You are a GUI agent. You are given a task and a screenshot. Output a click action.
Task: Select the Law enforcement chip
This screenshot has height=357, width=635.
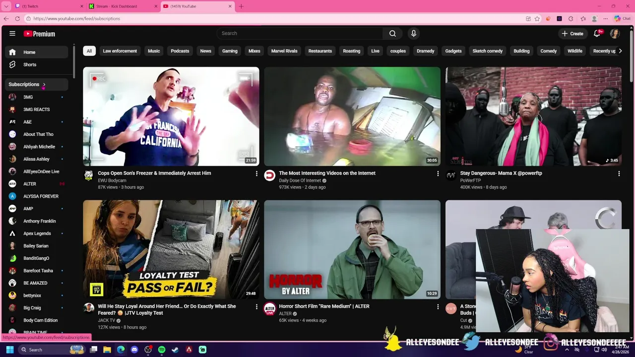point(120,51)
